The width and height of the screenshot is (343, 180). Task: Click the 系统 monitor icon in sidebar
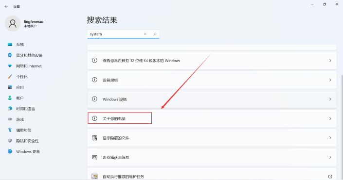click(10, 45)
